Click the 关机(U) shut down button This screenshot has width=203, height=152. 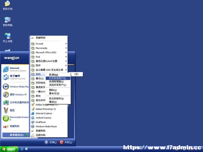[66, 142]
